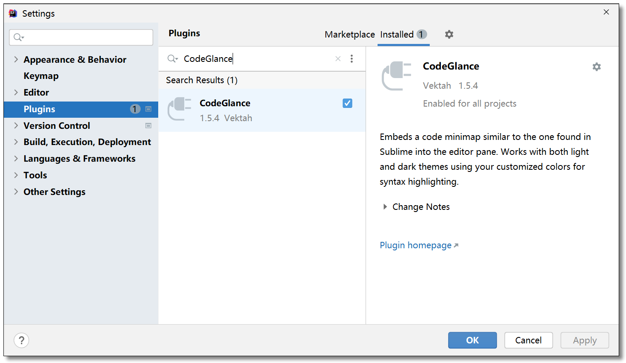This screenshot has height=363, width=626.
Task: Click Search Results (1) header
Action: click(202, 80)
